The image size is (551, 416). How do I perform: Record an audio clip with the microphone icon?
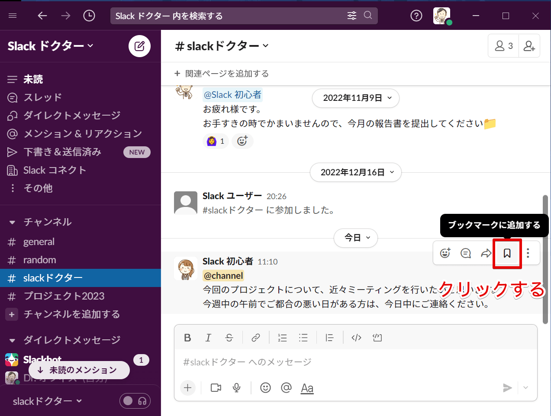tap(236, 387)
